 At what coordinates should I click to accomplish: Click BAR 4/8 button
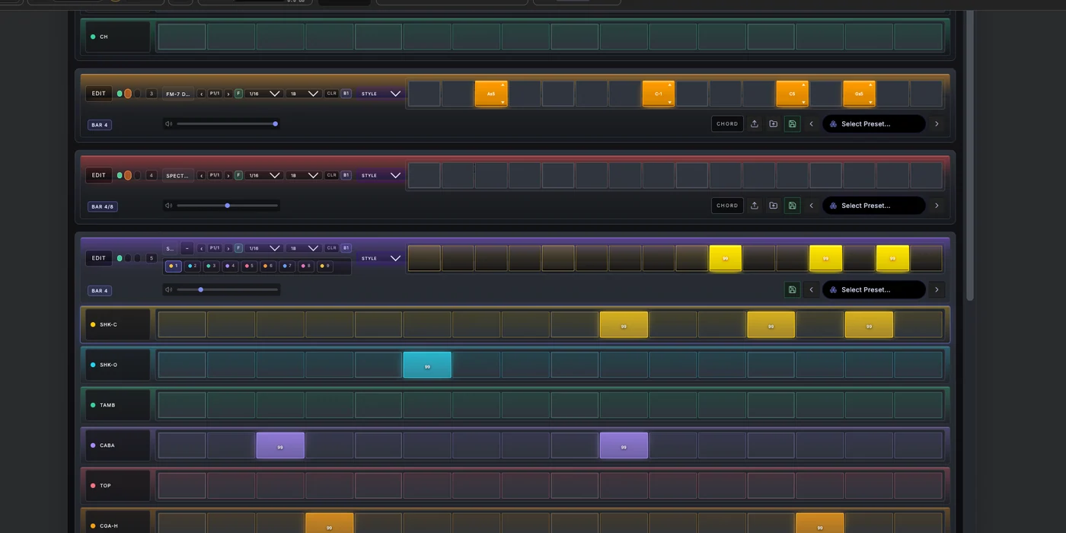102,206
